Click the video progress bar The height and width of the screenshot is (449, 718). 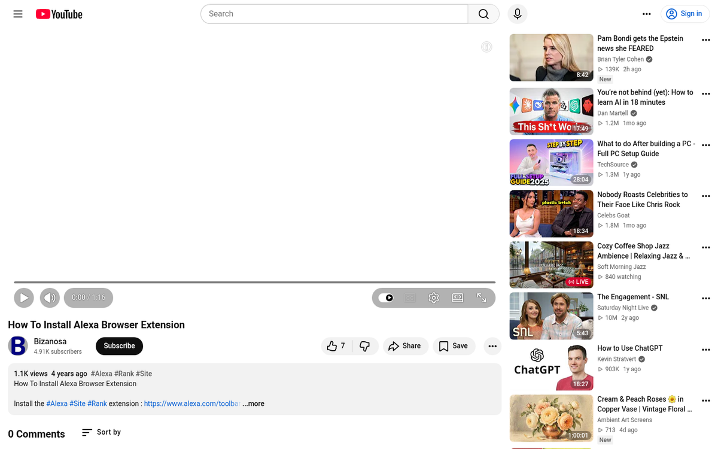pyautogui.click(x=254, y=282)
